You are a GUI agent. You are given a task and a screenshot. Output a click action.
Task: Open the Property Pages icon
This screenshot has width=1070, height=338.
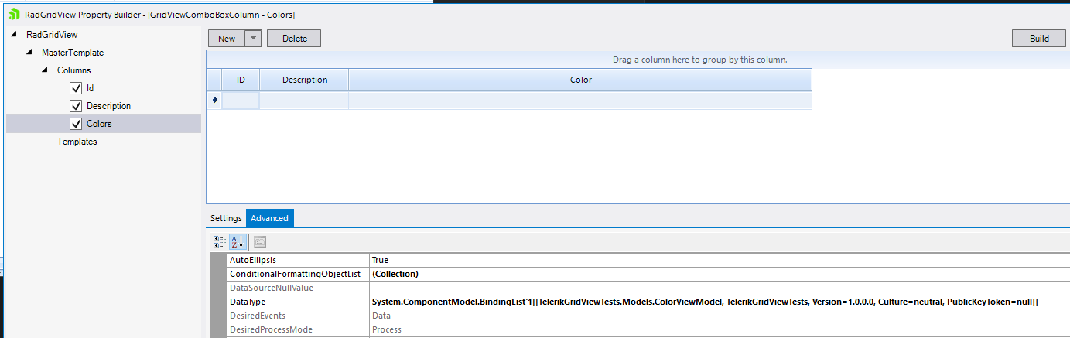pos(260,241)
